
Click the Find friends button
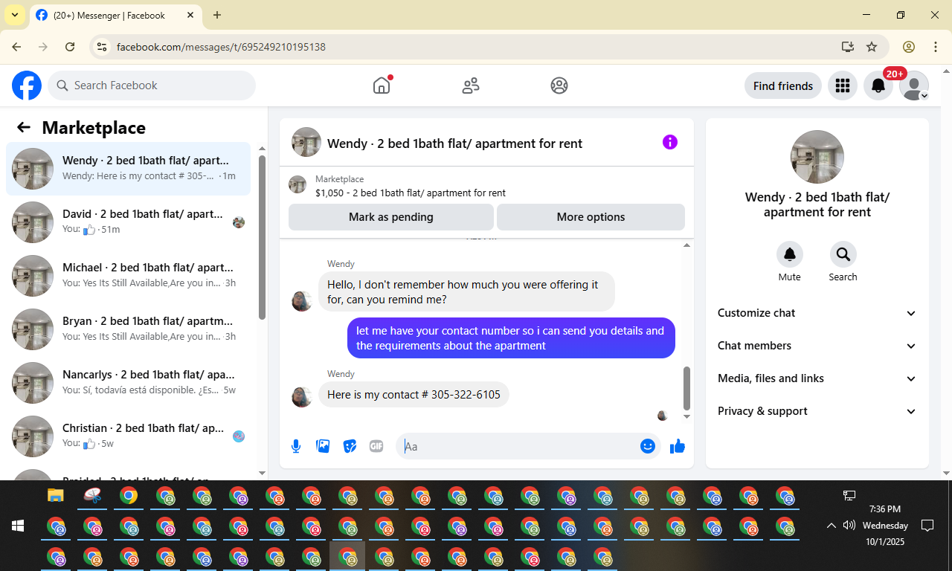coord(783,86)
